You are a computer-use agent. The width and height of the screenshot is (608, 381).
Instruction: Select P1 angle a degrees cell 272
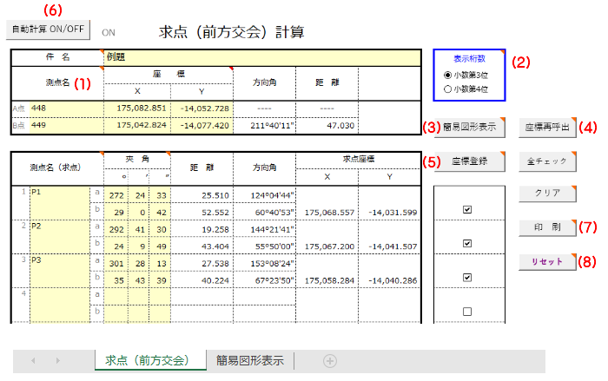[x=116, y=195]
